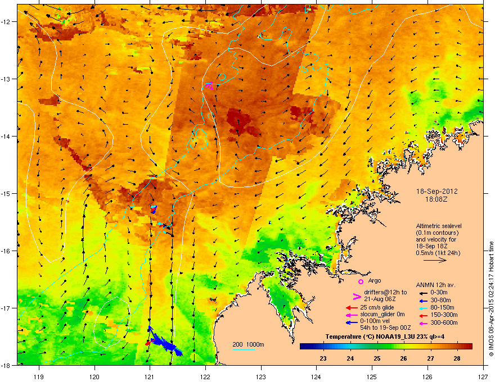This screenshot has height=382, width=495.
Task: Click the longitude axis label '121'
Action: (x=150, y=376)
